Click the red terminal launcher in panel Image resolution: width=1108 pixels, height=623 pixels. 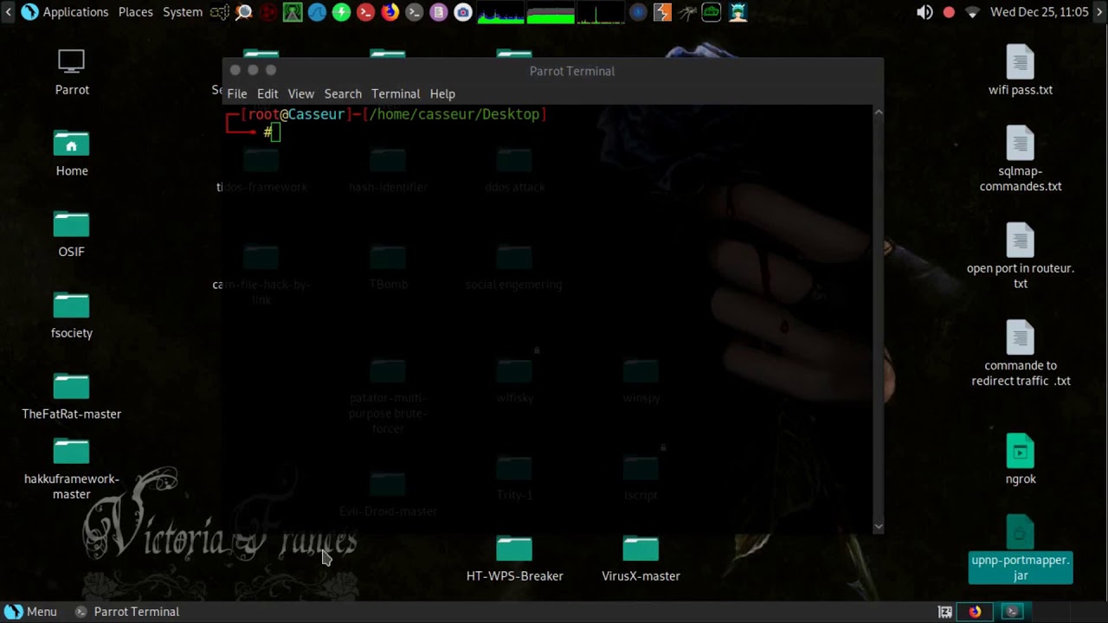(365, 12)
